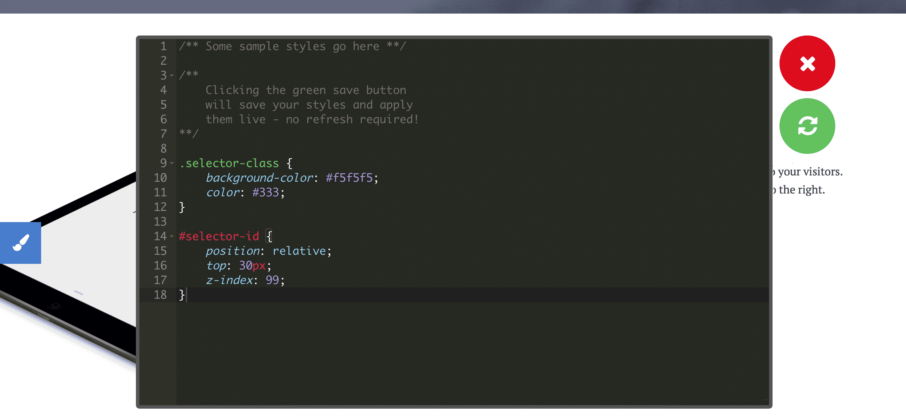Click the background-color property name
Viewport: 906px width, 417px height.
tap(259, 178)
